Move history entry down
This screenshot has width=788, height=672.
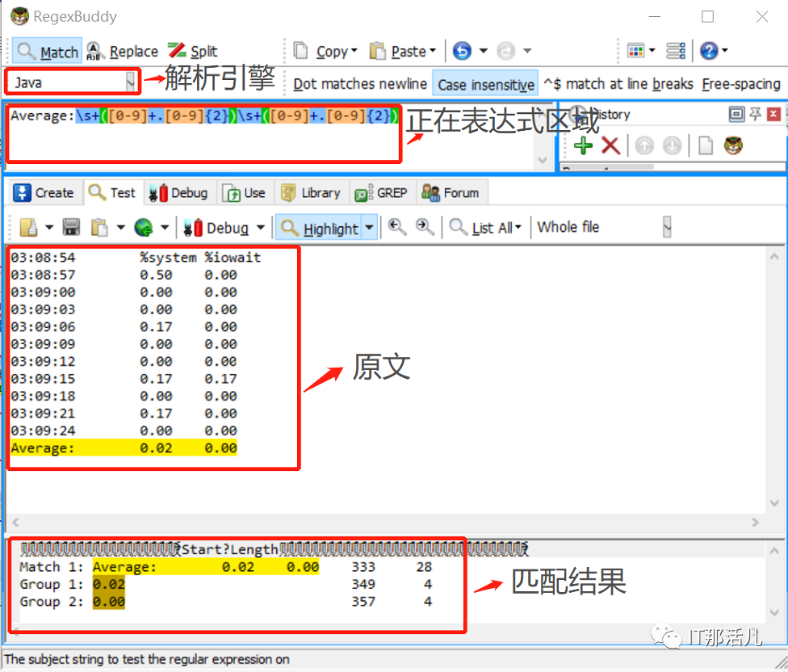click(x=672, y=145)
